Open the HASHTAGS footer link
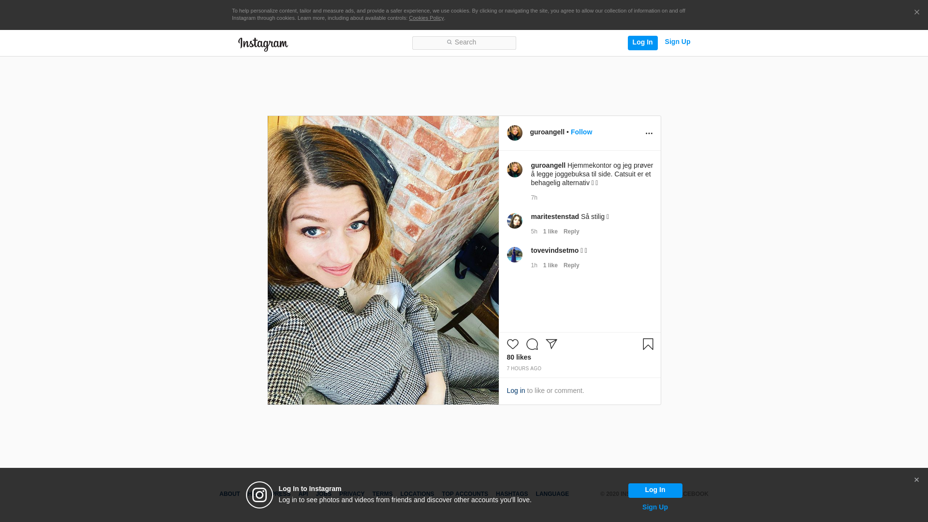This screenshot has width=928, height=522. [512, 494]
